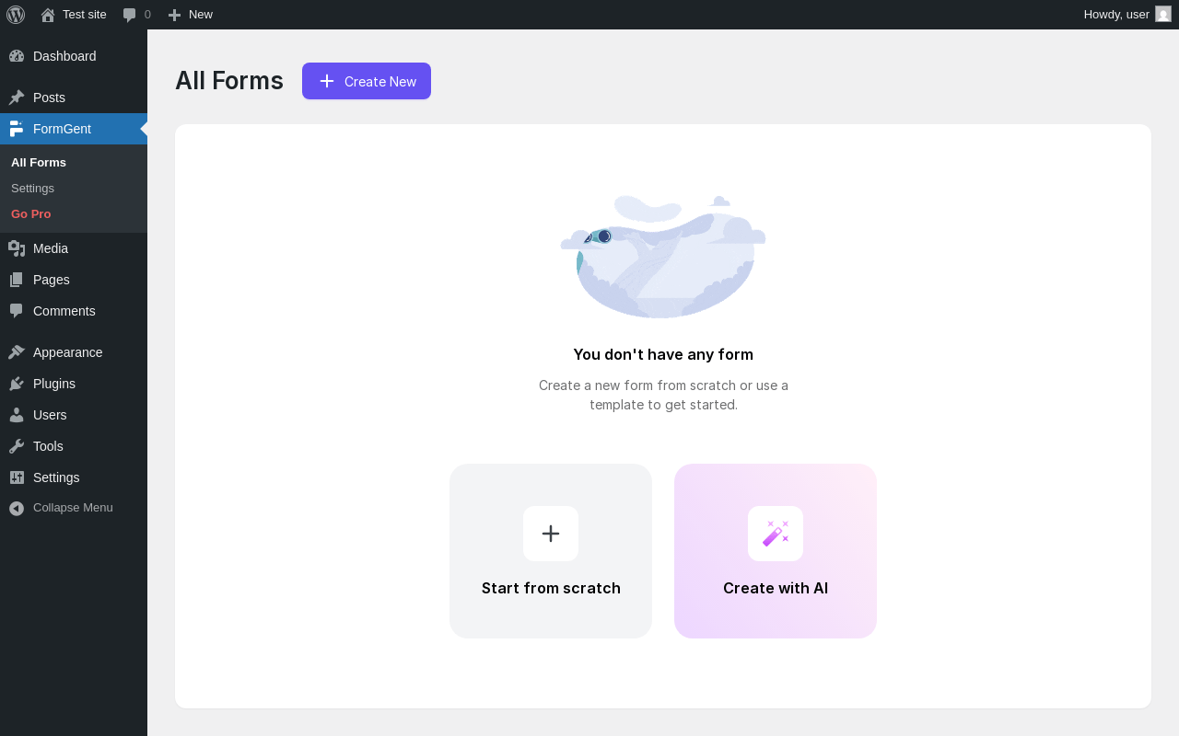Open the Comments menu item in the sidebar
The width and height of the screenshot is (1179, 736).
tap(74, 311)
